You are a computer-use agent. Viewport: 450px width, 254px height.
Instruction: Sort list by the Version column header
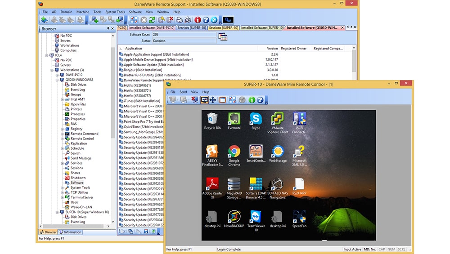272,49
